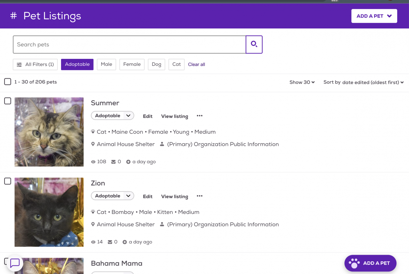409x274 pixels.
Task: Open the Show 30 per-page dropdown
Action: pos(302,82)
